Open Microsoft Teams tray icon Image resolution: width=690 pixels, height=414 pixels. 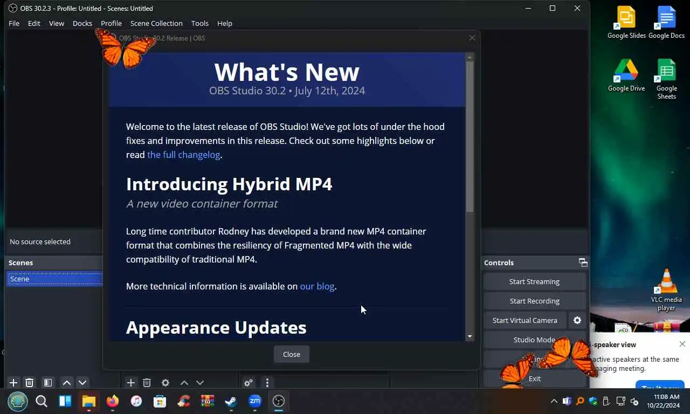(x=567, y=401)
